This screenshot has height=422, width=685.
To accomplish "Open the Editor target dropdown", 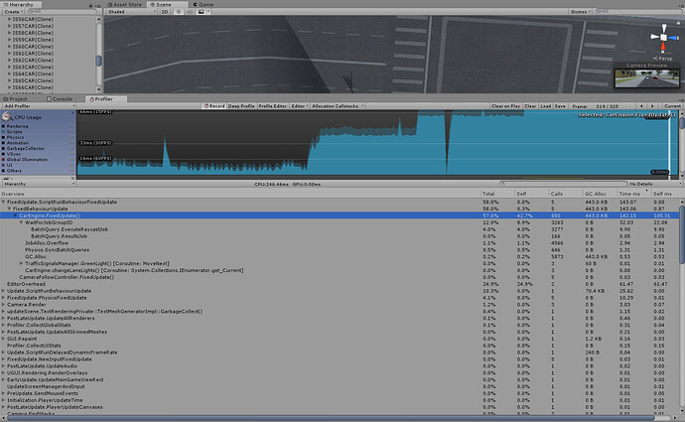I will click(300, 106).
